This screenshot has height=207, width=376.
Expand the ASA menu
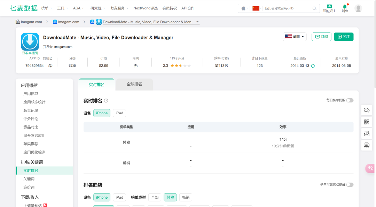[x=78, y=8]
